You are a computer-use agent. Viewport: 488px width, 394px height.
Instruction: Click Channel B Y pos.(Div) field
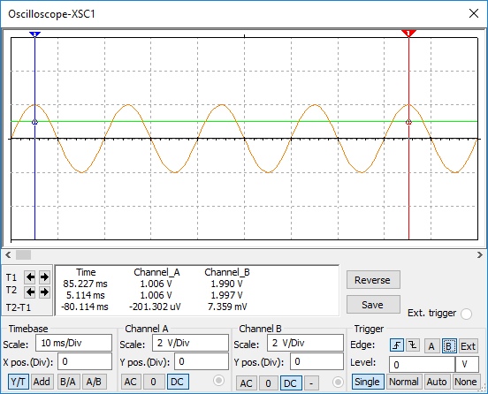pyautogui.click(x=316, y=361)
